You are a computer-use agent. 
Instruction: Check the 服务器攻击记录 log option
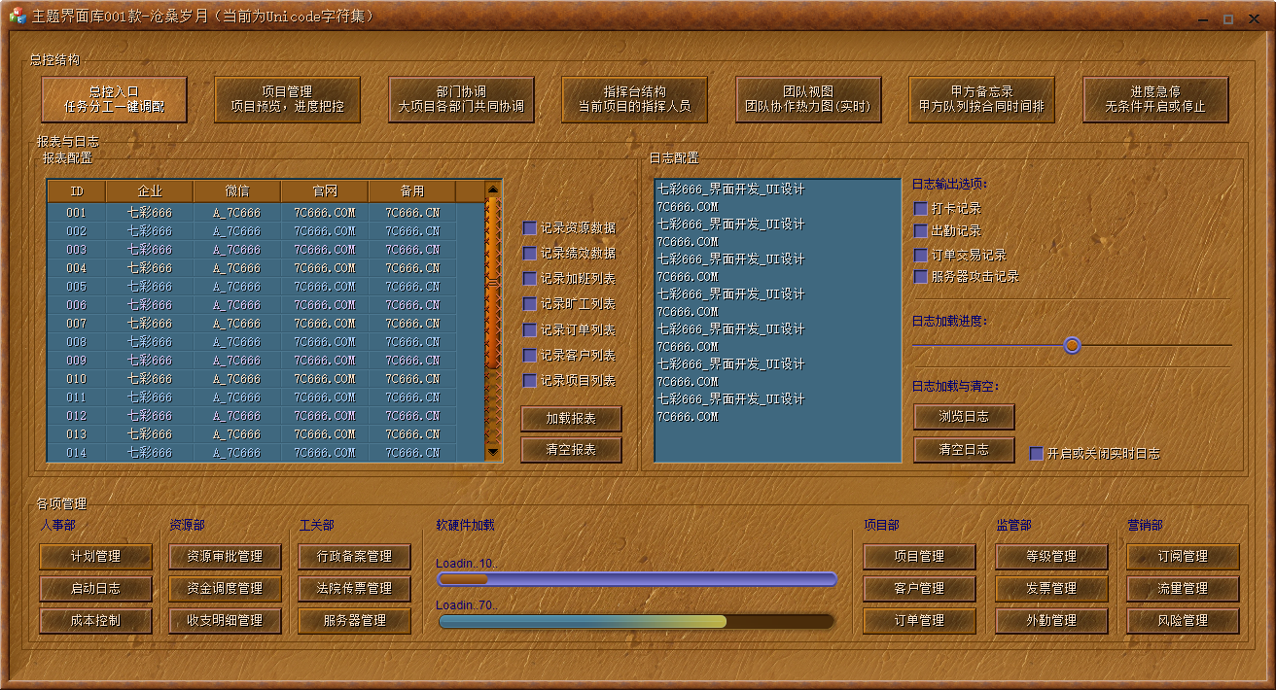tap(921, 277)
